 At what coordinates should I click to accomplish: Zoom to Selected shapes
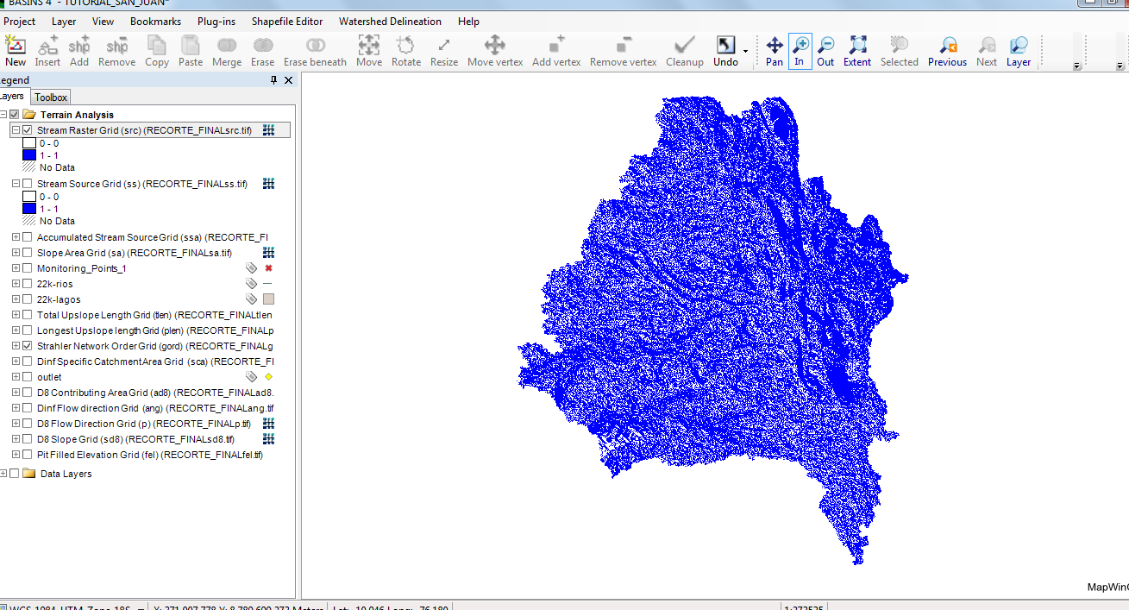point(900,51)
